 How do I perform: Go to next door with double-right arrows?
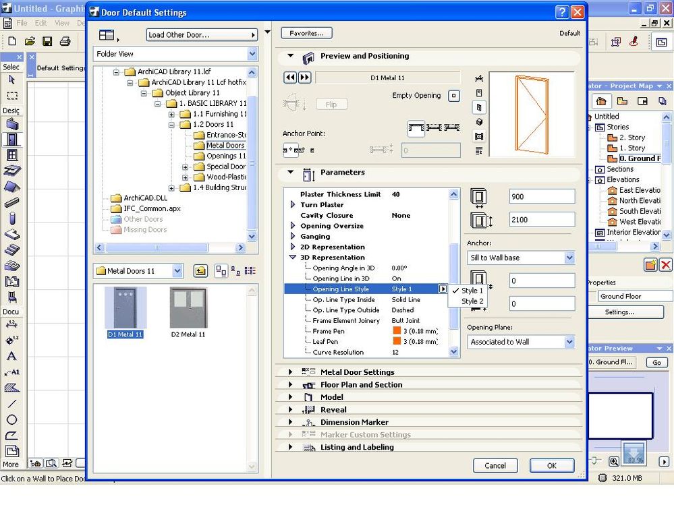click(304, 78)
